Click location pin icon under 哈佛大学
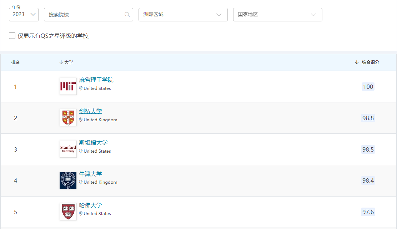The width and height of the screenshot is (397, 229). pos(81,214)
